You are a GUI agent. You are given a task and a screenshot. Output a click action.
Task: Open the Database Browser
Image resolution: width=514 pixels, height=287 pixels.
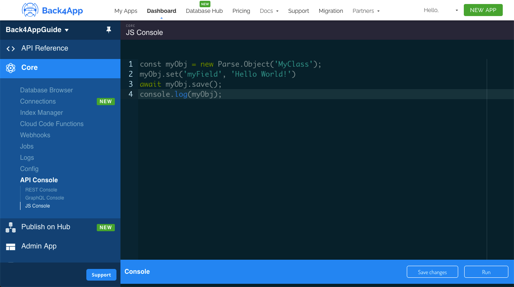coord(46,90)
